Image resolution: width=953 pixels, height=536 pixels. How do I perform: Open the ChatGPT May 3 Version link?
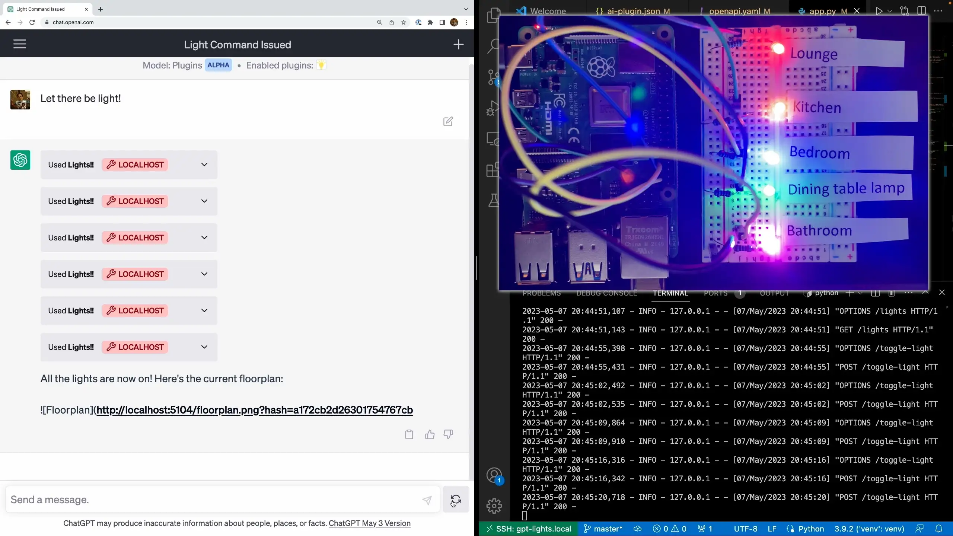[369, 523]
